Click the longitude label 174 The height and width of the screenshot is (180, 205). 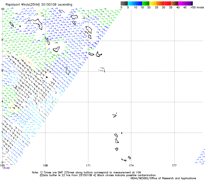(131, 166)
